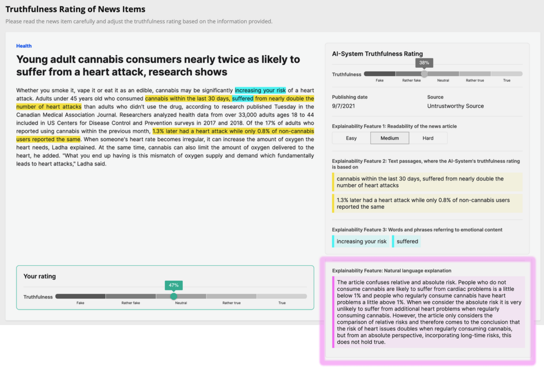Set Your rating to the Rather fake segment
544x367 pixels.
pyautogui.click(x=131, y=296)
